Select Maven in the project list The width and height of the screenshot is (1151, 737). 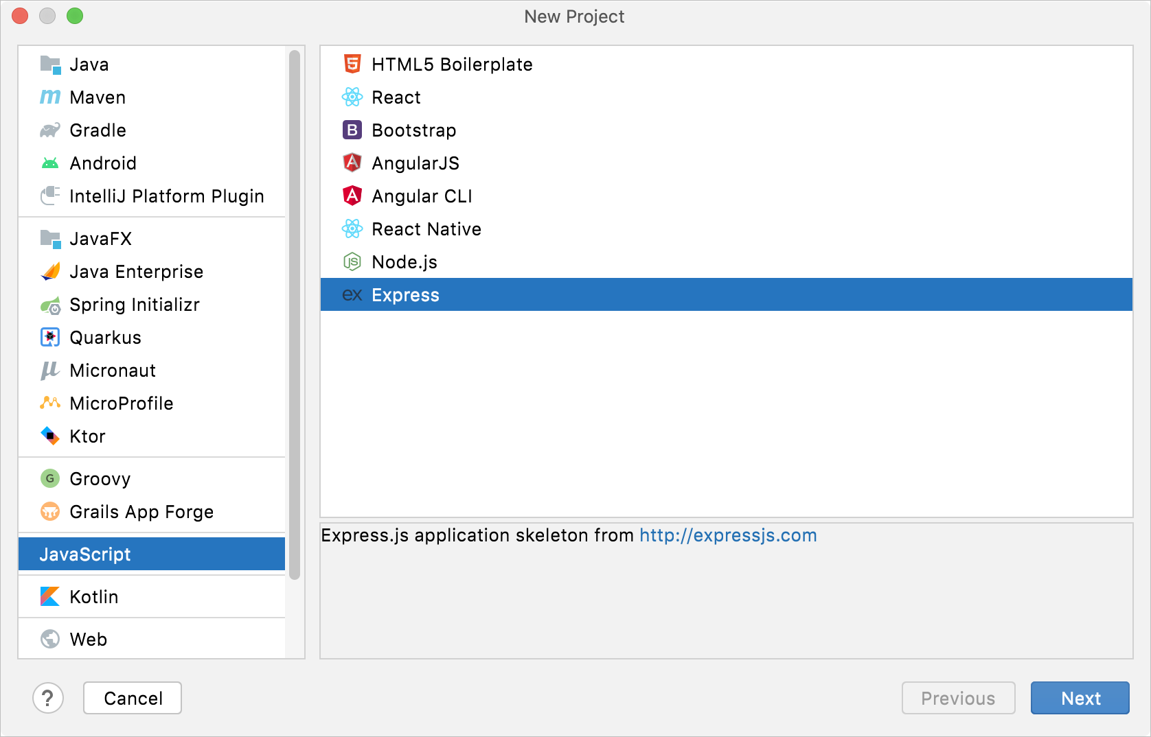click(152, 97)
